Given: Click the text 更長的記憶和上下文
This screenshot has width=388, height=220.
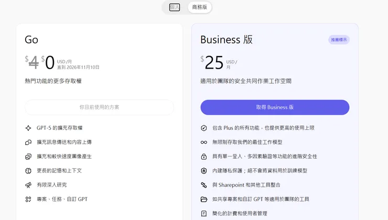Looking at the screenshot, I should click(59, 171).
